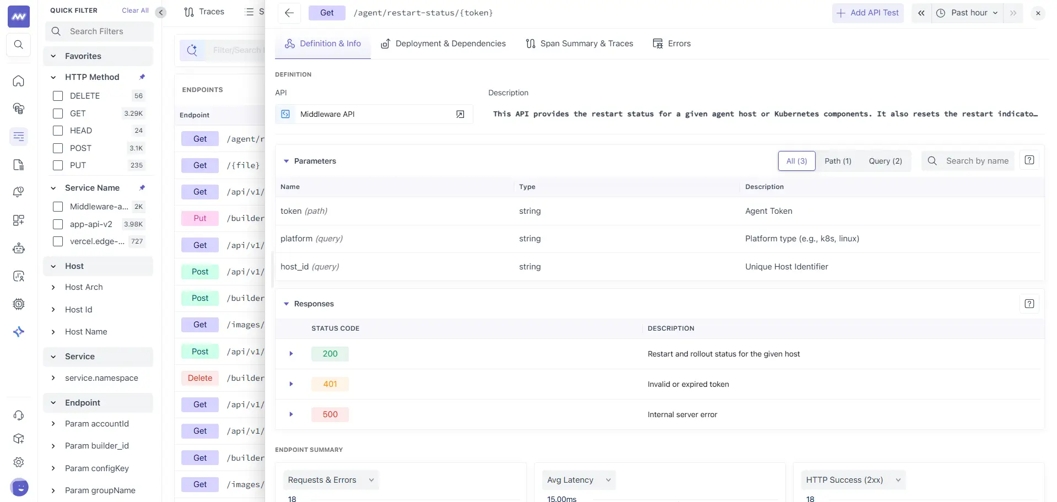
Task: Click the back arrow beside Get badge
Action: pyautogui.click(x=289, y=13)
